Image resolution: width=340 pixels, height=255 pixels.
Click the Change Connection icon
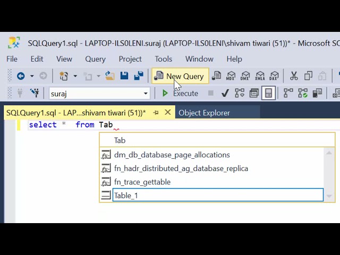tap(35, 93)
